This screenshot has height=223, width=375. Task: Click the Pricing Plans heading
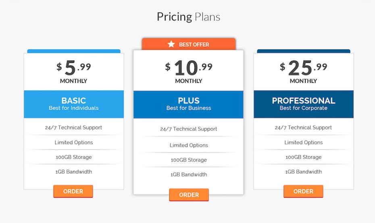188,17
